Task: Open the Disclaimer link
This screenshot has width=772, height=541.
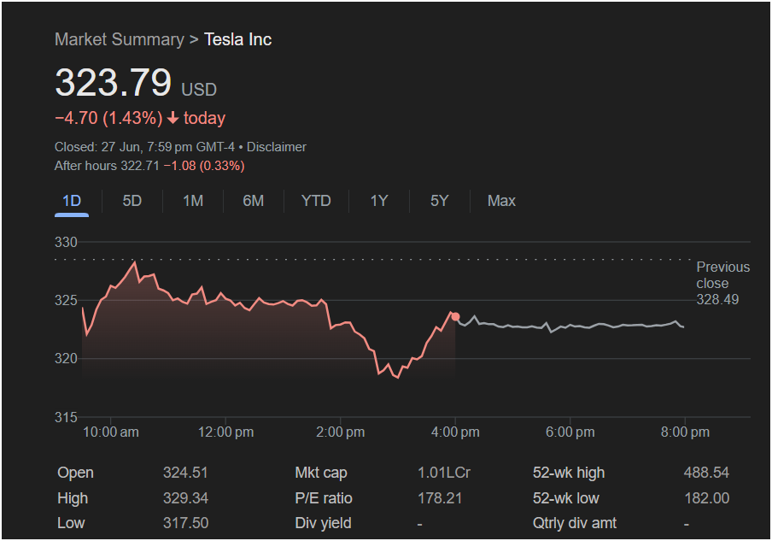Action: 276,147
